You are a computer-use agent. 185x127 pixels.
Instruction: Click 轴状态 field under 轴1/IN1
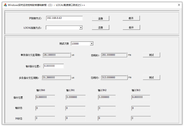pyautogui.click(x=75, y=108)
